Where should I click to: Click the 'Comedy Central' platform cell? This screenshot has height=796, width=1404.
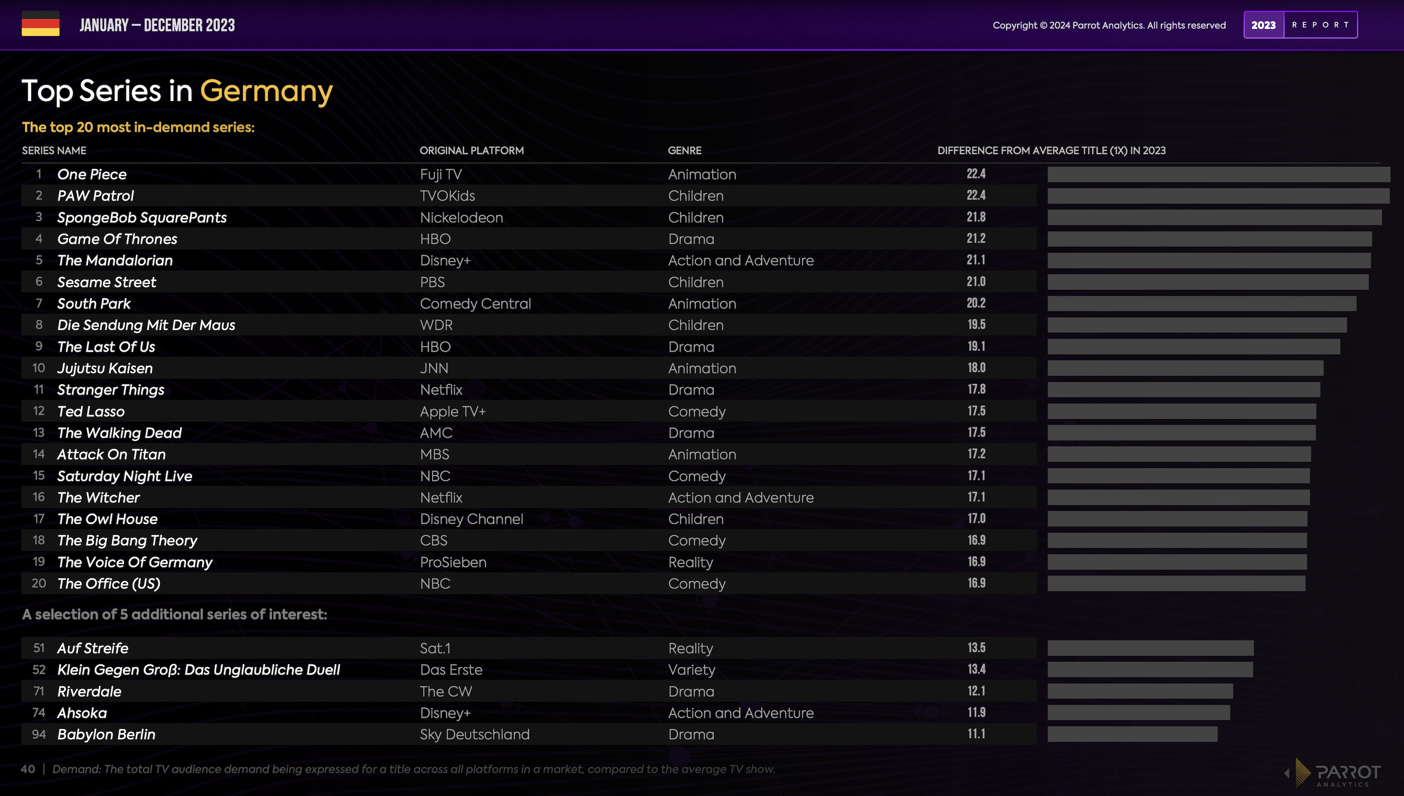(x=475, y=303)
